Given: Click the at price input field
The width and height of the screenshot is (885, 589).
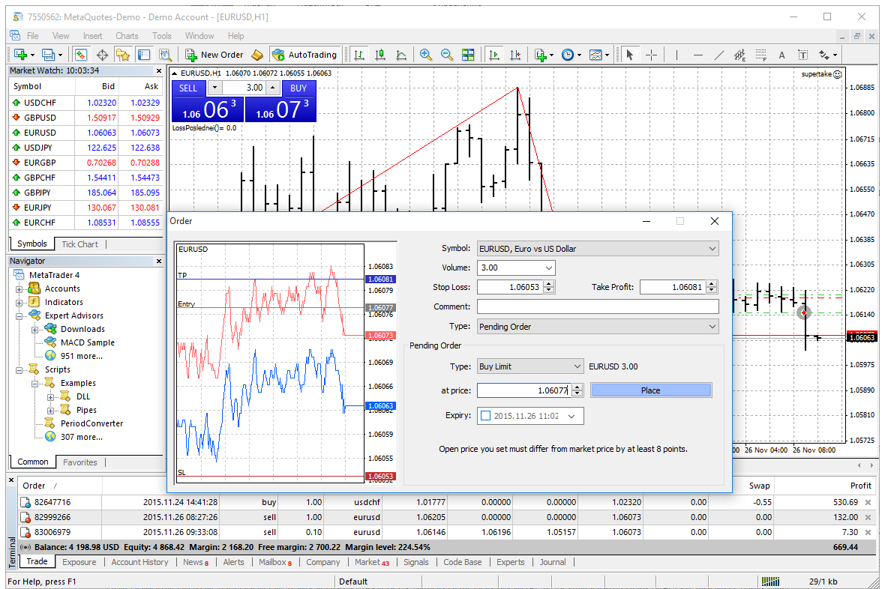Looking at the screenshot, I should coord(523,390).
